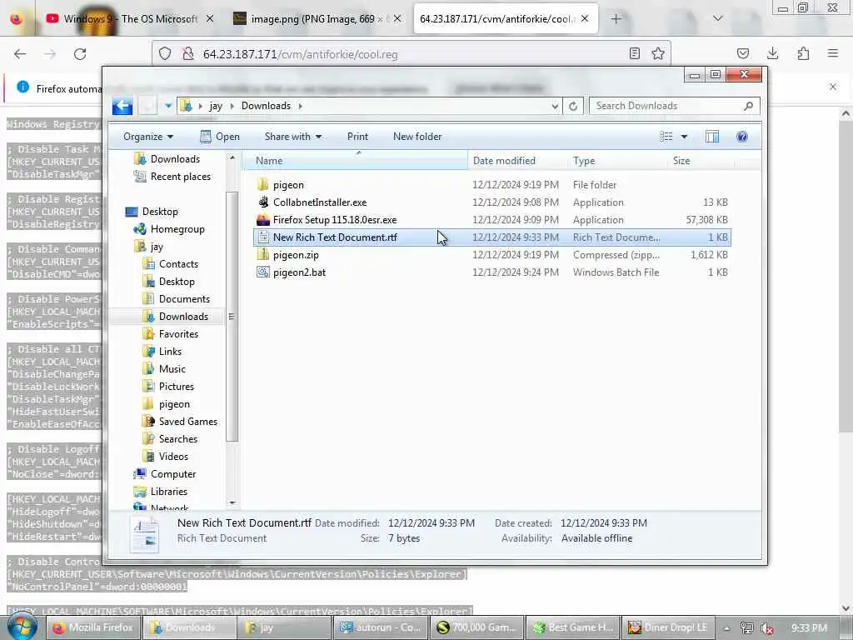
Task: Open the Windows Start button
Action: (22, 627)
